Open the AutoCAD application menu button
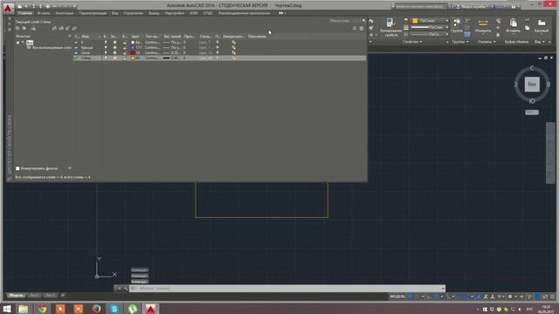This screenshot has height=314, width=559. 8,7
